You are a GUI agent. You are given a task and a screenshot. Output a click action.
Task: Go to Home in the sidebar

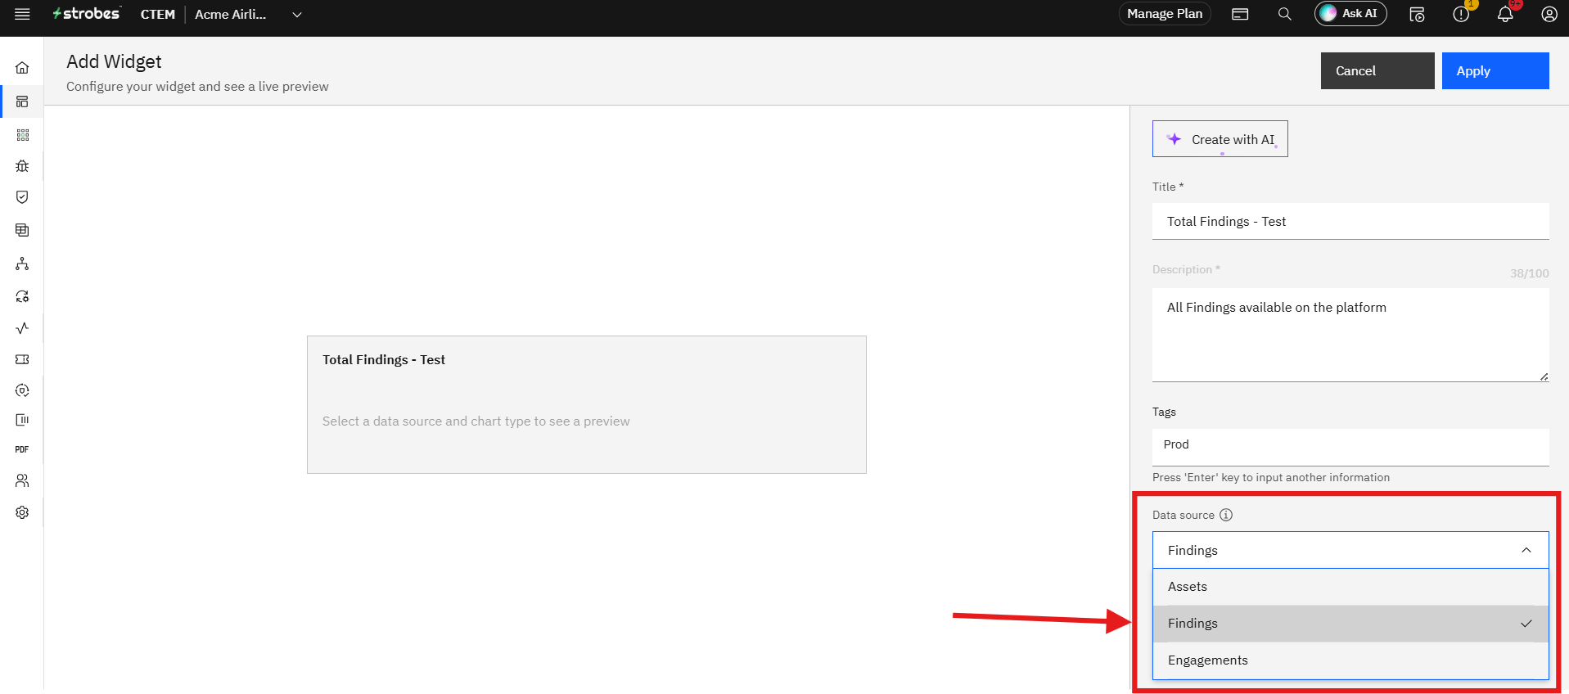pyautogui.click(x=22, y=68)
